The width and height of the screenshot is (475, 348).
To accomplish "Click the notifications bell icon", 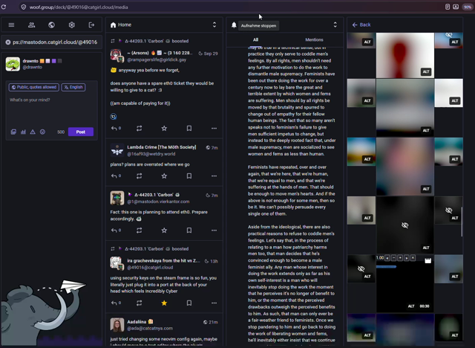I will [x=234, y=25].
